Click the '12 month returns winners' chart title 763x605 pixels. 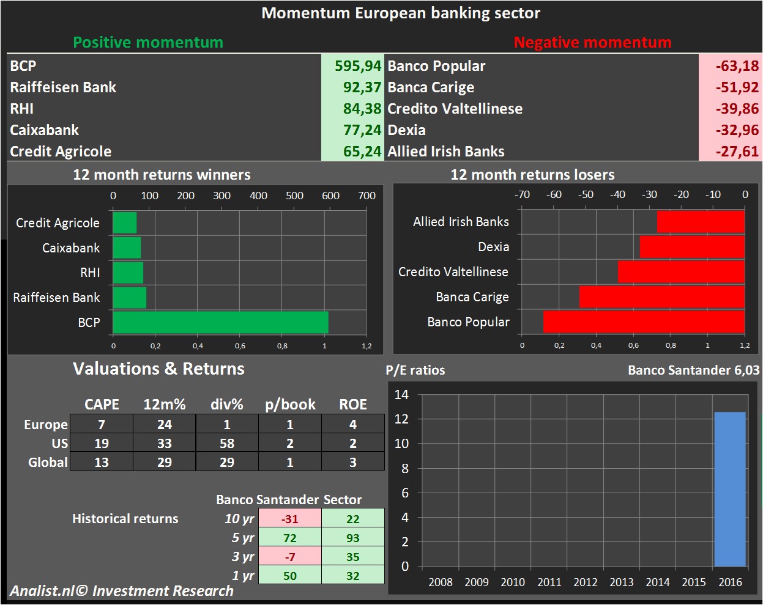162,175
